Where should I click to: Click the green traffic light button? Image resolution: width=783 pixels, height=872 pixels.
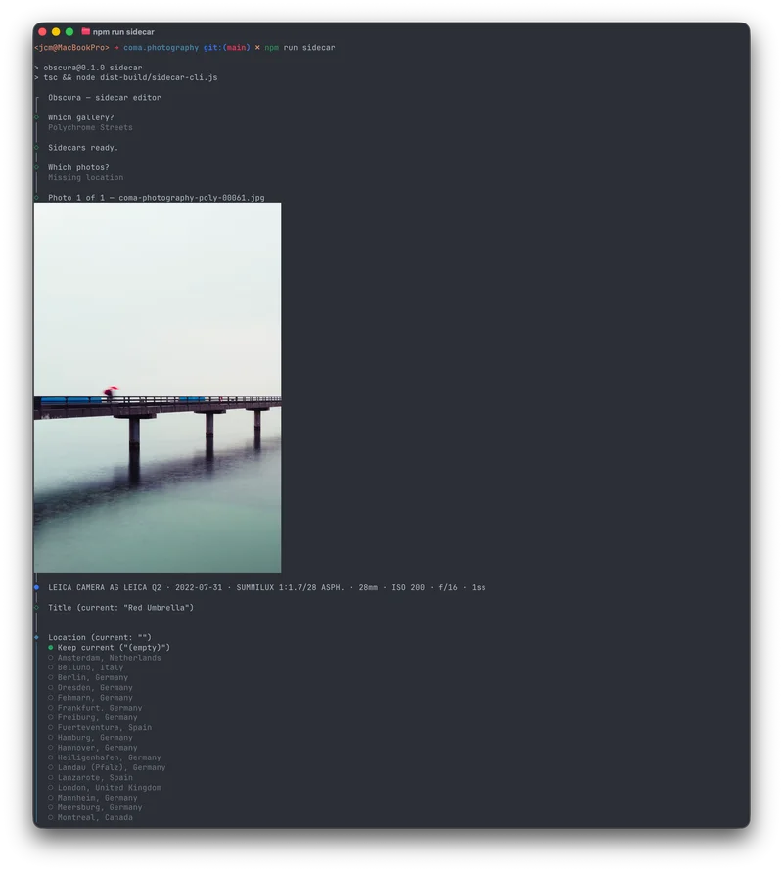coord(67,30)
